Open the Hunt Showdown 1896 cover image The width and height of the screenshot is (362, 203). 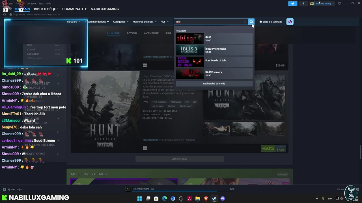tap(105, 112)
